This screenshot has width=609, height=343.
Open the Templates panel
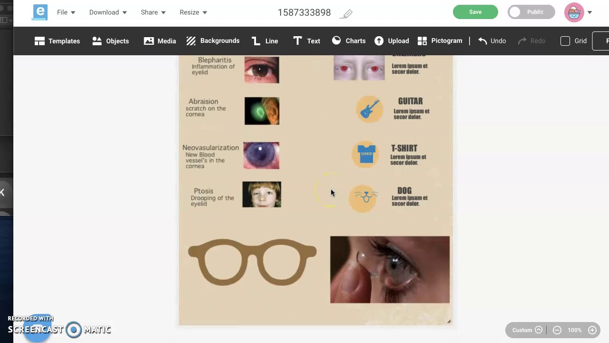57,41
